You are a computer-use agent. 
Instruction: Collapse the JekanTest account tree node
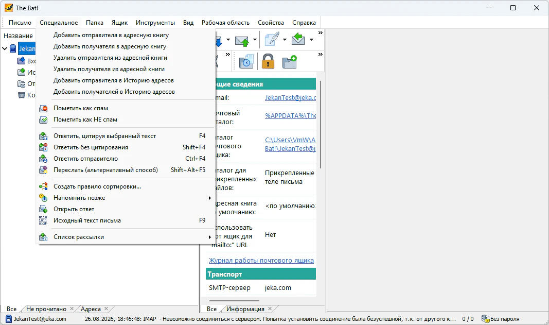click(x=5, y=49)
